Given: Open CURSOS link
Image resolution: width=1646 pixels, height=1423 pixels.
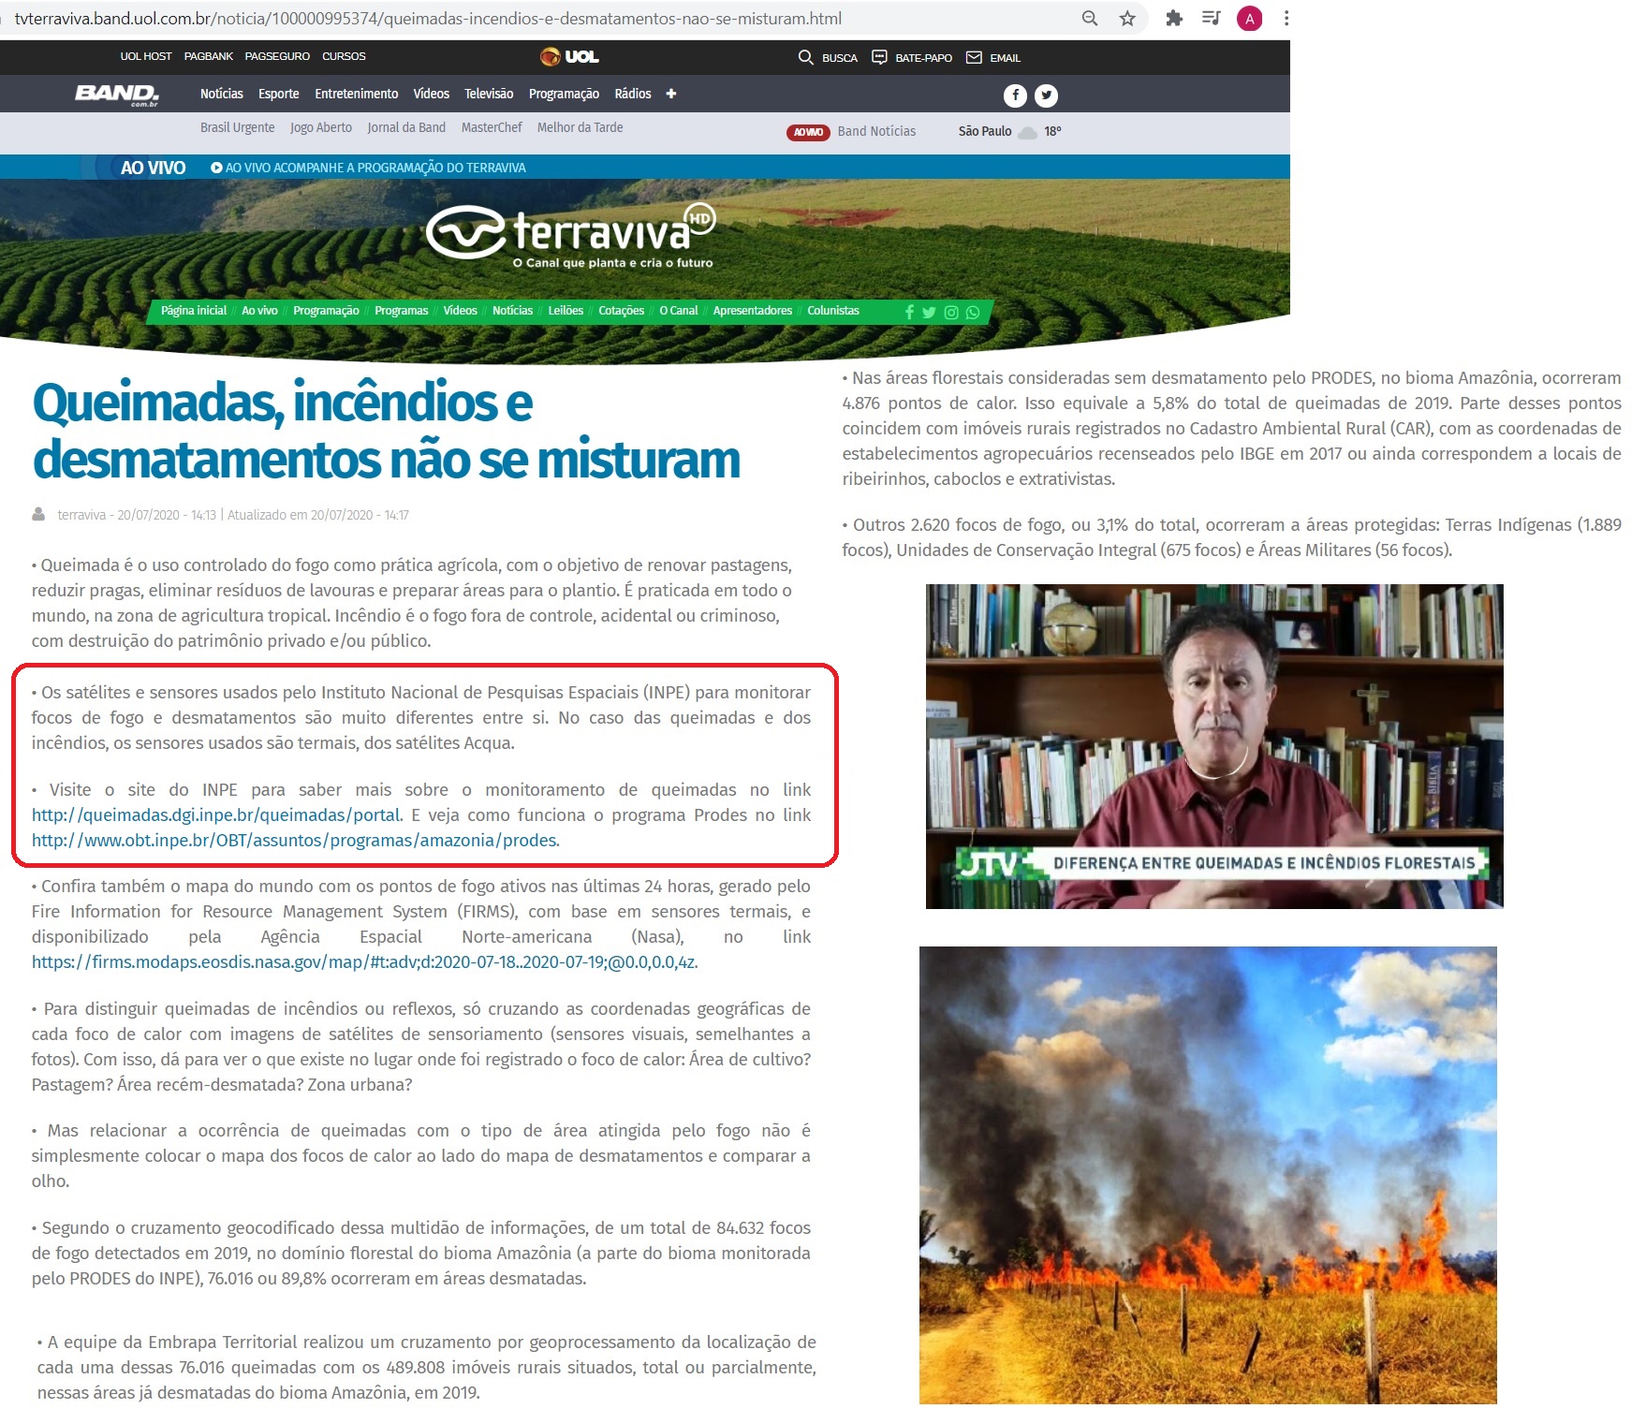Looking at the screenshot, I should point(344,56).
